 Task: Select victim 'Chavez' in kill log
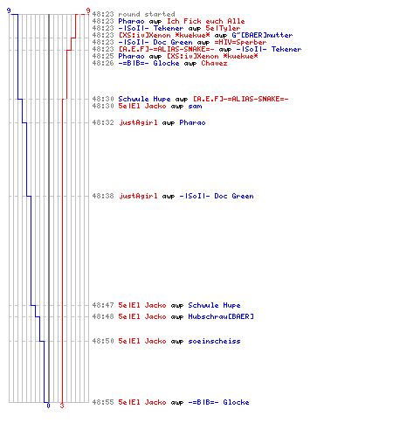click(214, 63)
